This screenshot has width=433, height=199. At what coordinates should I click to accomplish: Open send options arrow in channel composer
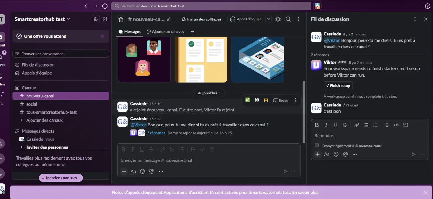tap(294, 171)
